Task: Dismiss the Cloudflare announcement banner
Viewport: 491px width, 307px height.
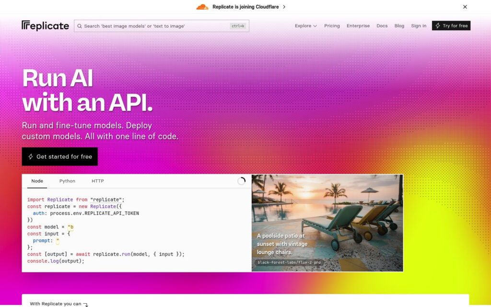Action: click(465, 7)
